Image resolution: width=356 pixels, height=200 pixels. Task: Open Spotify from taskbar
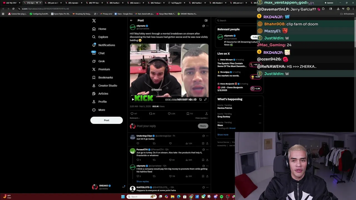click(221, 197)
